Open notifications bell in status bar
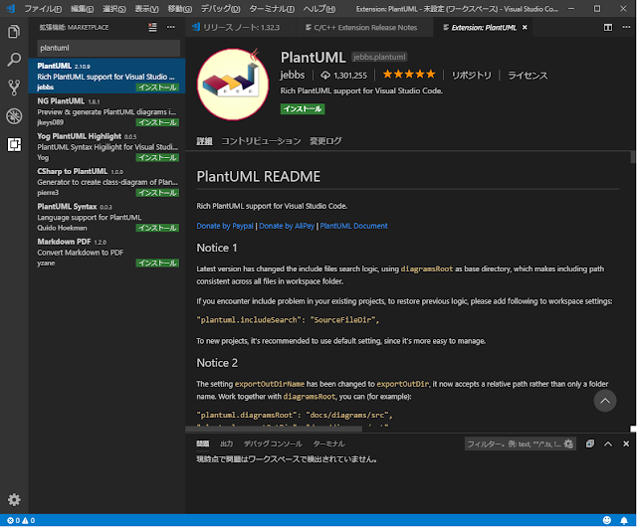 (x=624, y=520)
